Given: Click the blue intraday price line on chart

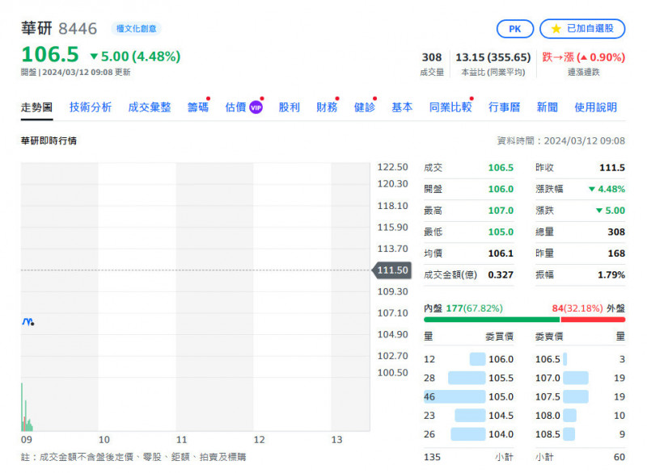Looking at the screenshot, I should click(27, 321).
